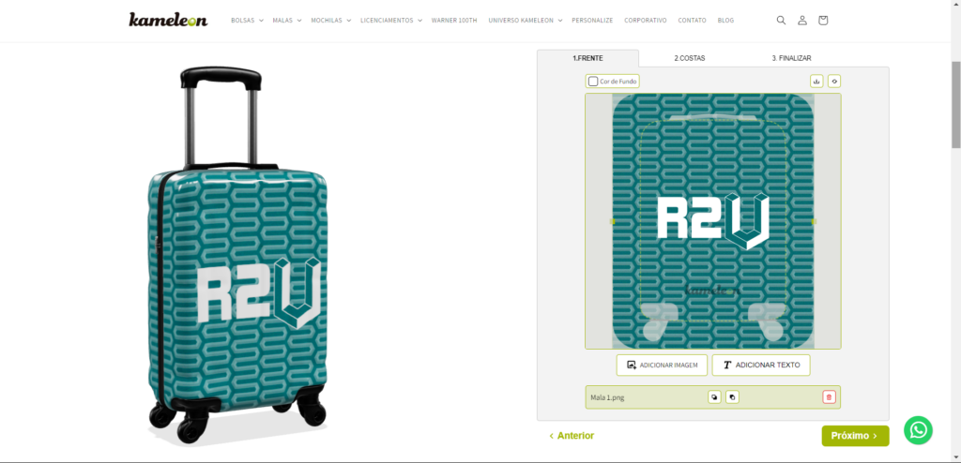Open the search icon in header
This screenshot has width=961, height=463.
(781, 21)
